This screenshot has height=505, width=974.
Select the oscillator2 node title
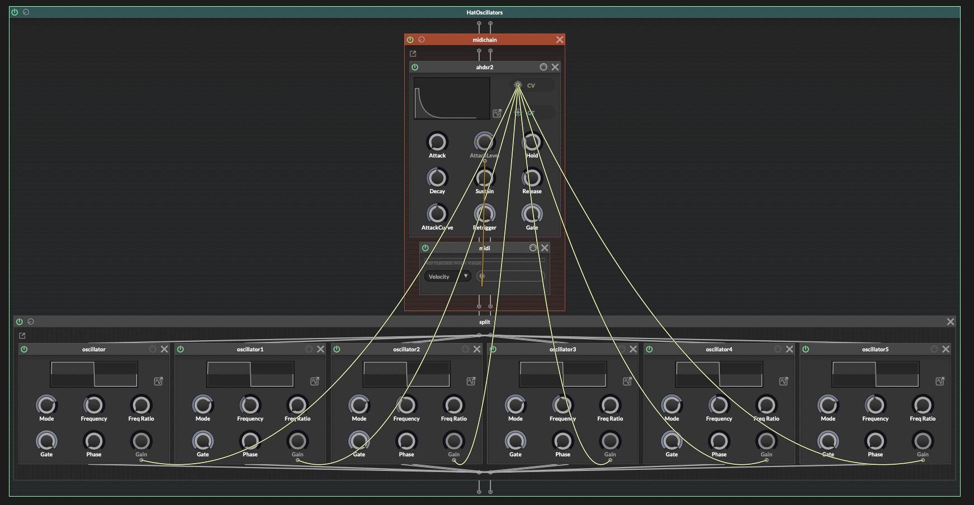[x=406, y=349]
